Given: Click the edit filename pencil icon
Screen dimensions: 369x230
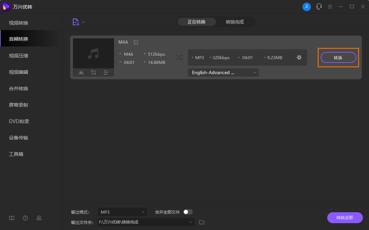Looking at the screenshot, I should tap(136, 42).
